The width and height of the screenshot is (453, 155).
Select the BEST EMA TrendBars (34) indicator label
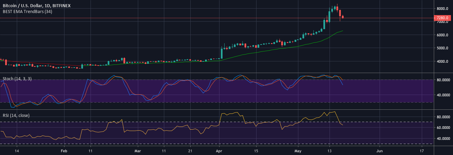(x=28, y=11)
